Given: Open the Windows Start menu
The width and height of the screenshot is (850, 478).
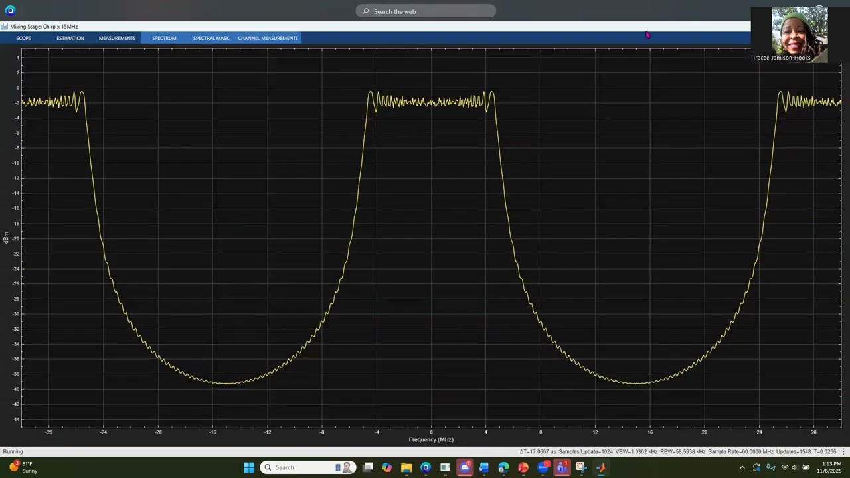Looking at the screenshot, I should [x=248, y=467].
